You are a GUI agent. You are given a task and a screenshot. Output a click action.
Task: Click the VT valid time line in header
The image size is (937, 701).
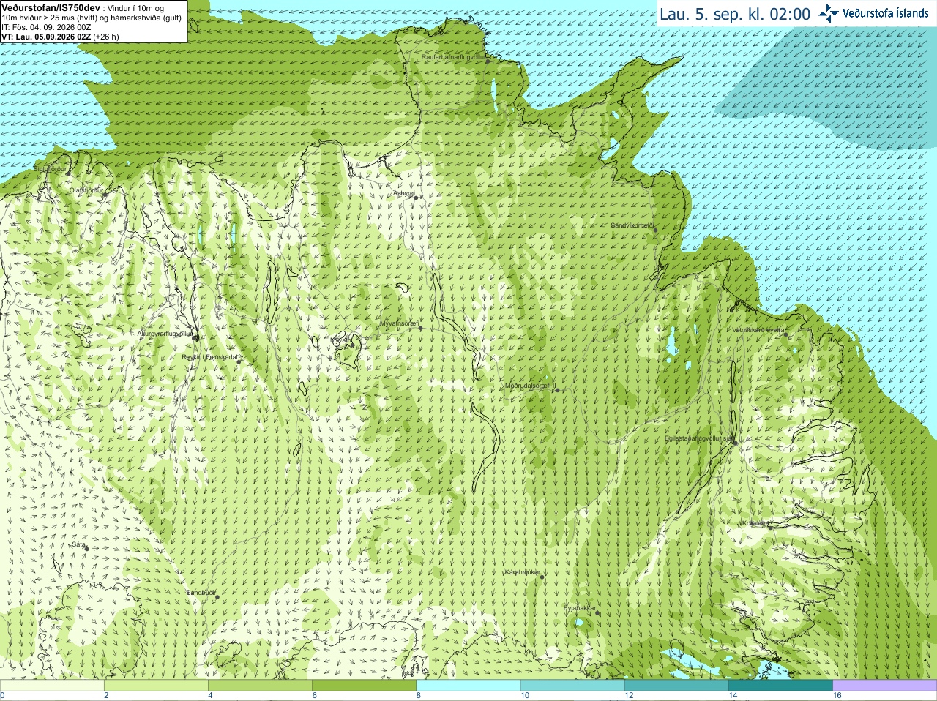pyautogui.click(x=60, y=37)
